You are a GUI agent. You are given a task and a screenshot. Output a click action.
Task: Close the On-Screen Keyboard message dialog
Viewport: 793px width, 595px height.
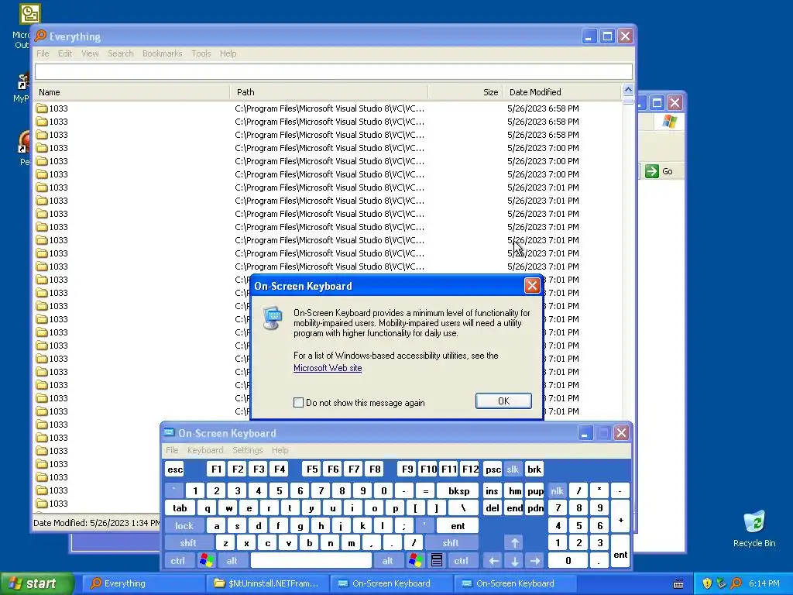(531, 286)
